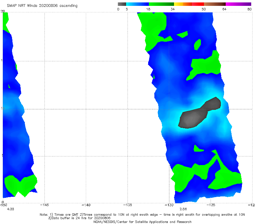Viewport: 255px width, 224px height.
Task: Click the longitude label '-130'
Action: pos(169,205)
